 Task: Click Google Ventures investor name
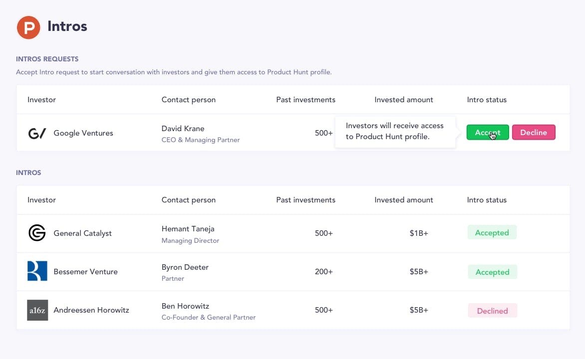pos(83,133)
